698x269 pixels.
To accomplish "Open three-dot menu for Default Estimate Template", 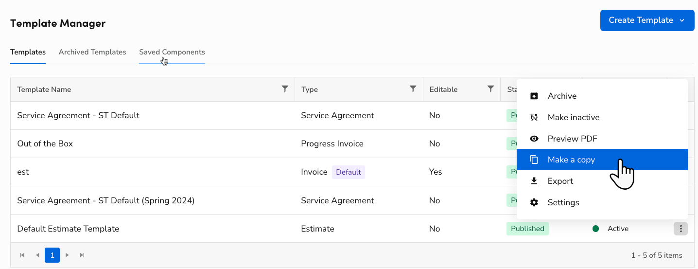I will [681, 229].
